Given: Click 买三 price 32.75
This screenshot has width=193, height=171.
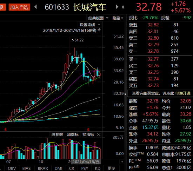Looking at the screenshot, I should (153, 72).
